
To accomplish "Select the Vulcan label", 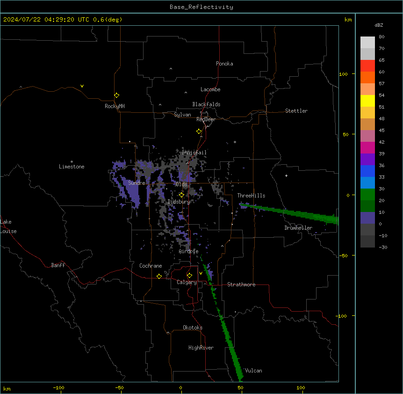I will 253,371.
